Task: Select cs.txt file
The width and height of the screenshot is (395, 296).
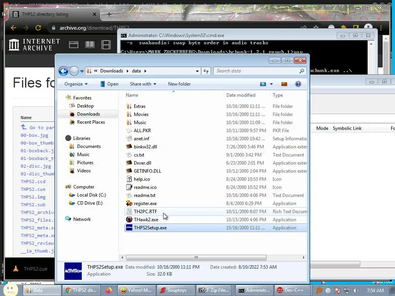Action: (x=139, y=155)
